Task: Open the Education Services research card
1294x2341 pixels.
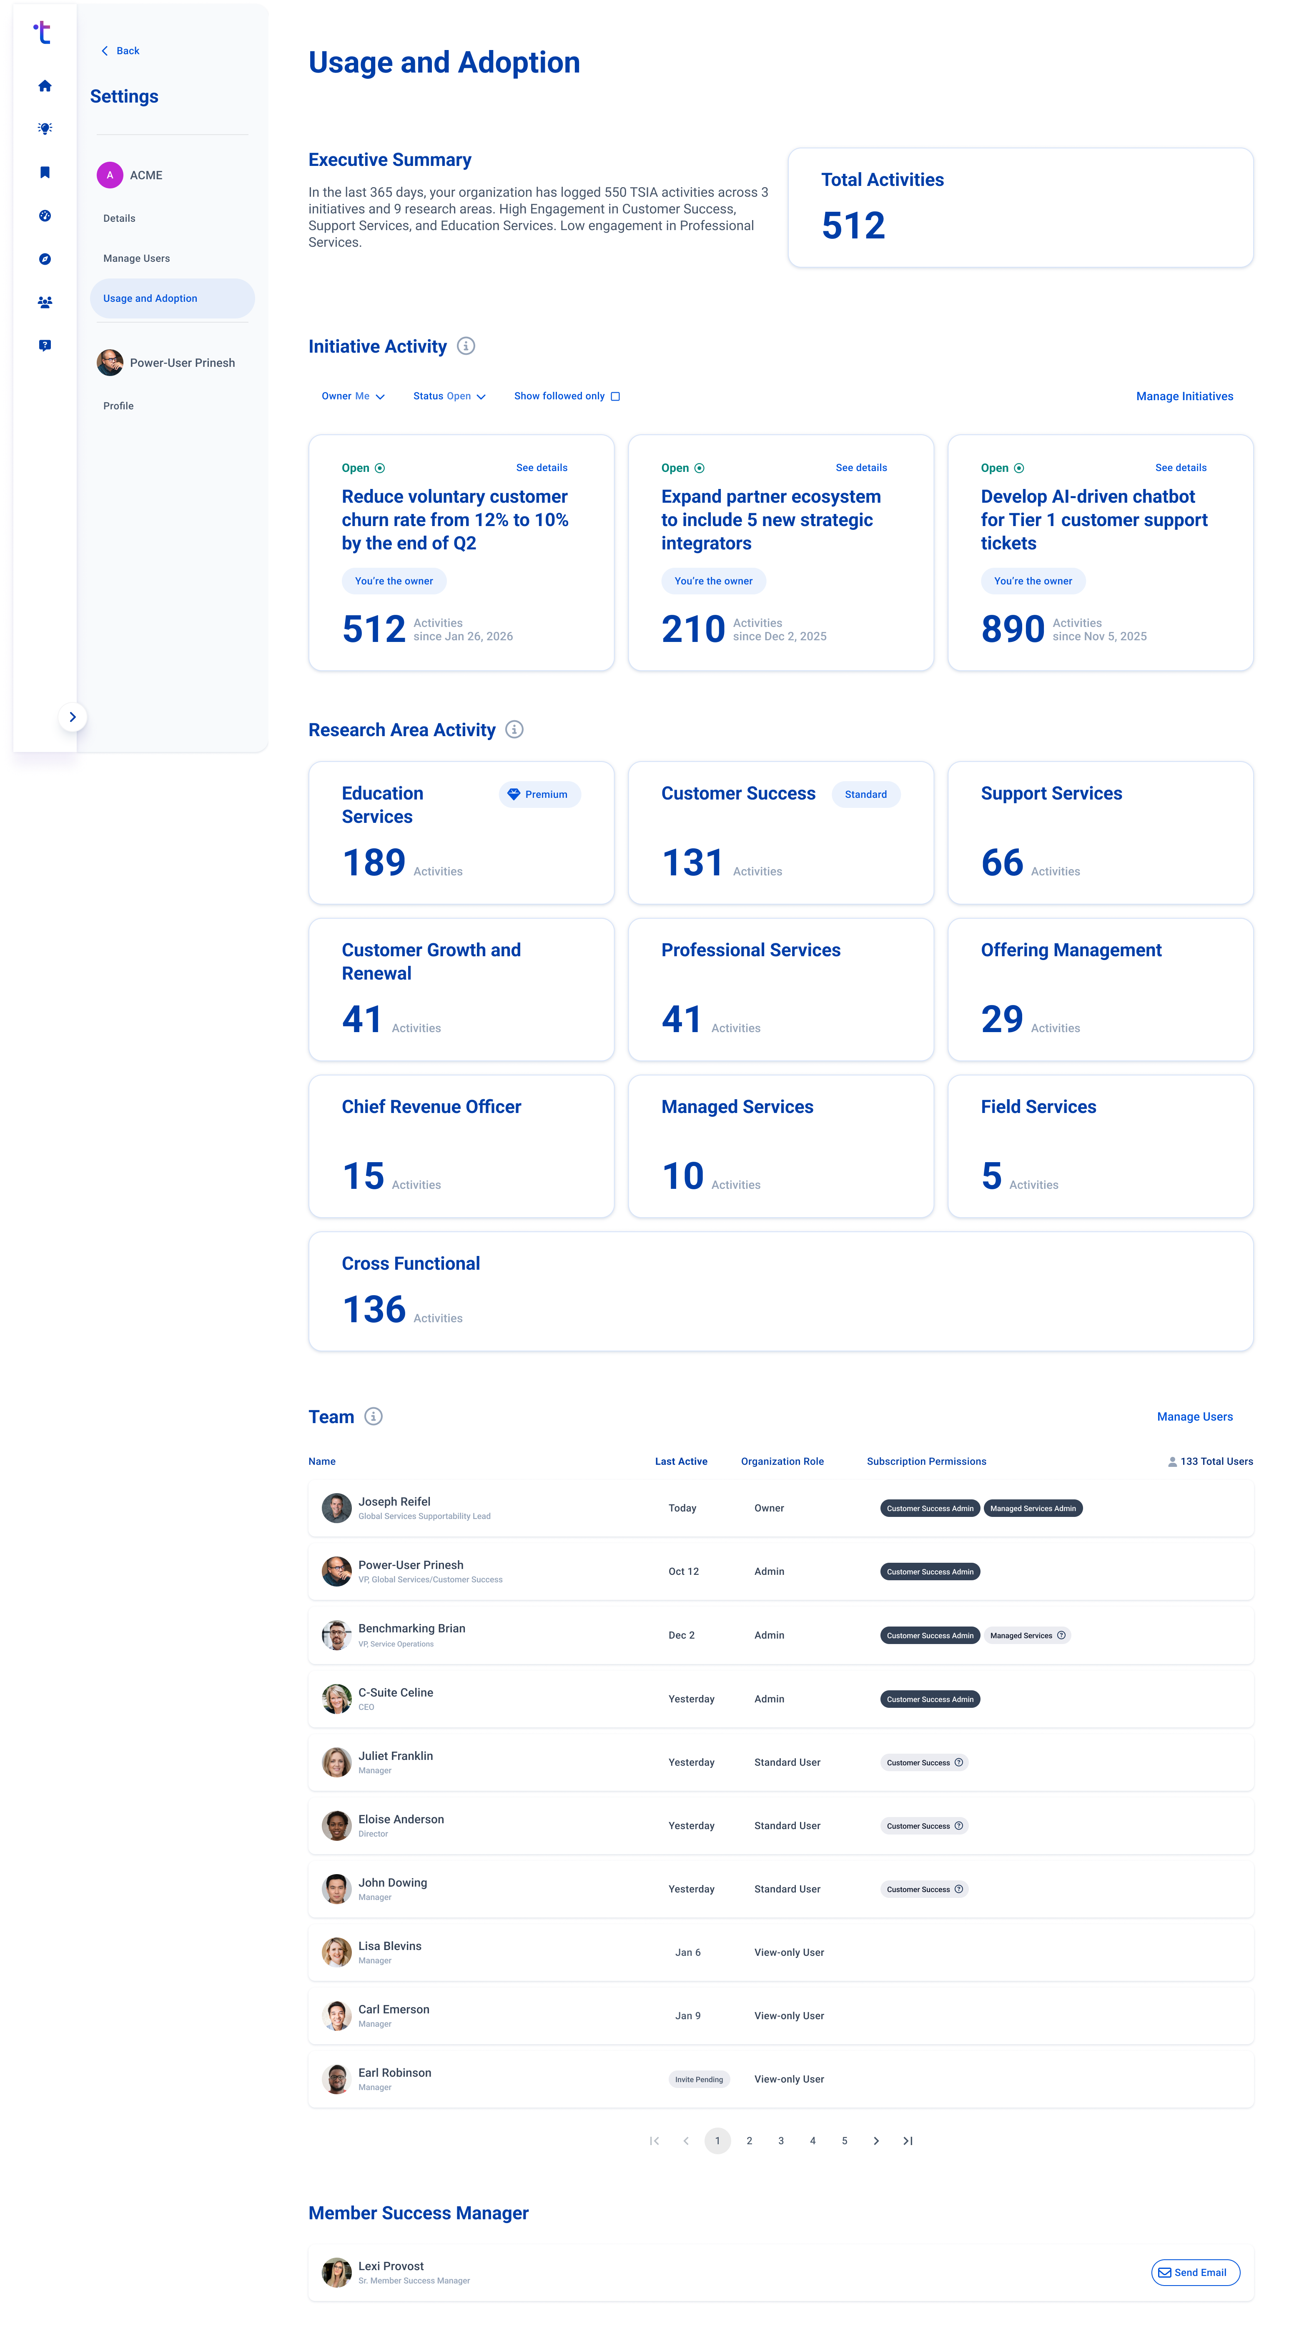Action: (x=461, y=833)
